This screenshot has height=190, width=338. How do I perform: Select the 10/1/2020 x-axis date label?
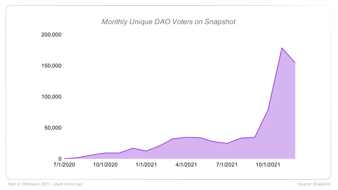[x=105, y=165]
